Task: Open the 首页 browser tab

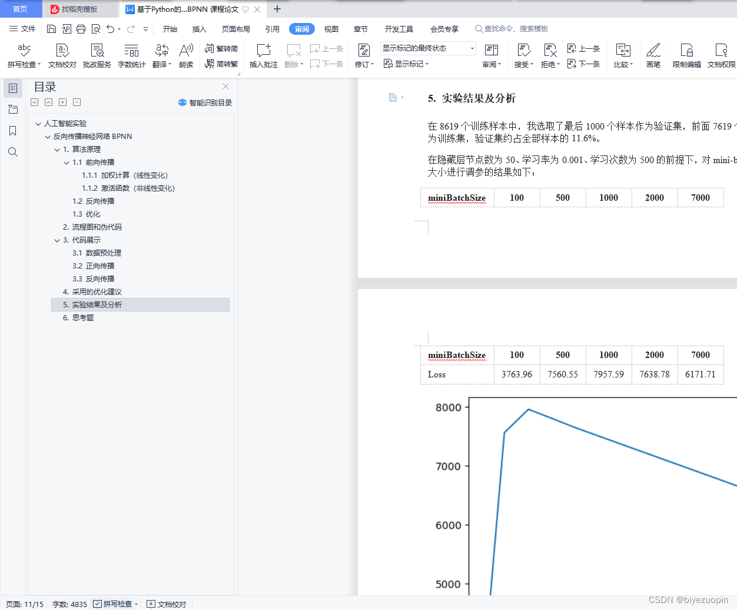Action: (21, 9)
